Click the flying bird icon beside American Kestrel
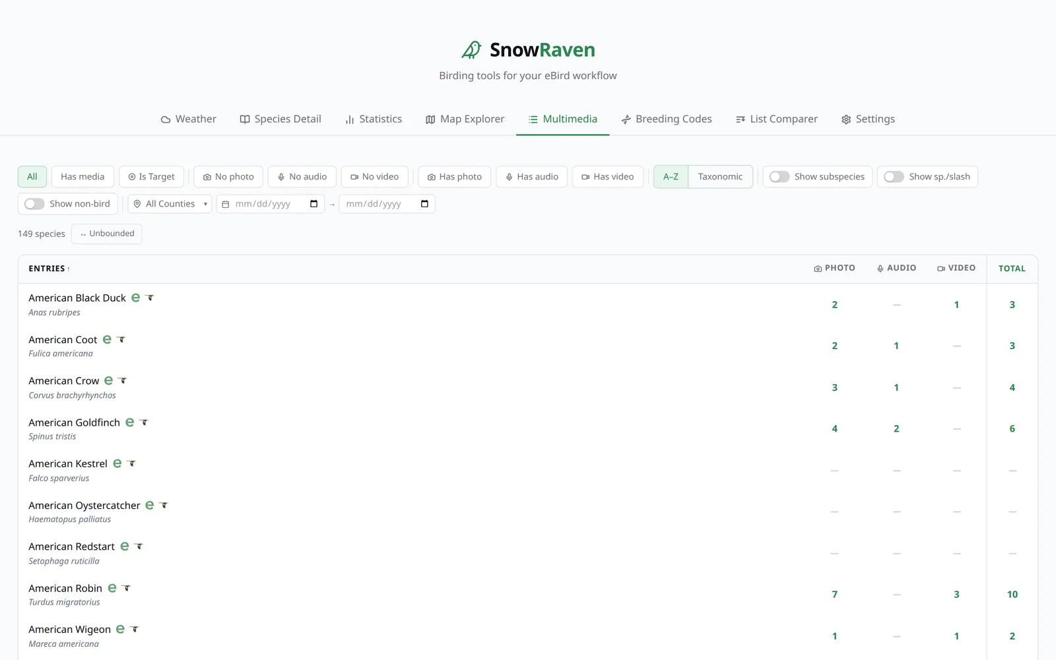 click(131, 463)
